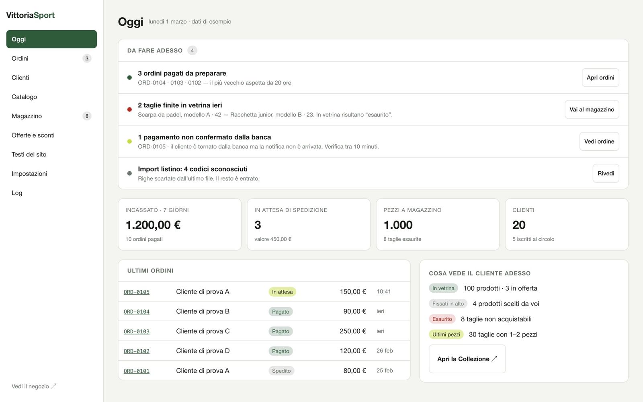Open order ORD-0103 link
This screenshot has height=402, width=643.
point(137,332)
